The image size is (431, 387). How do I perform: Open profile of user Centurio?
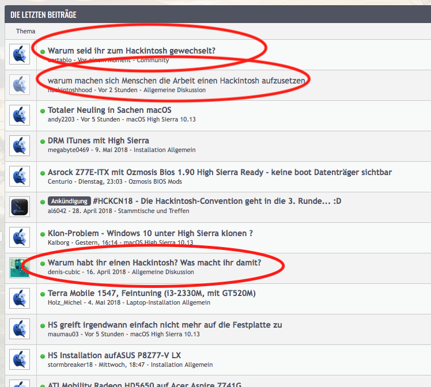(x=60, y=181)
